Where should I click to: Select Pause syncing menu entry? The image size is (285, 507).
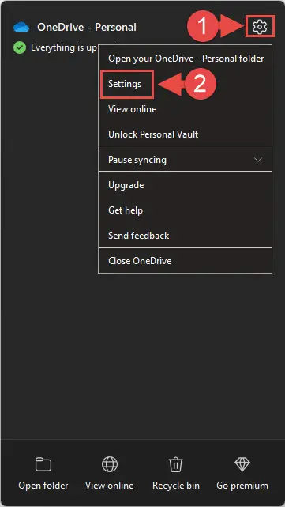click(185, 160)
